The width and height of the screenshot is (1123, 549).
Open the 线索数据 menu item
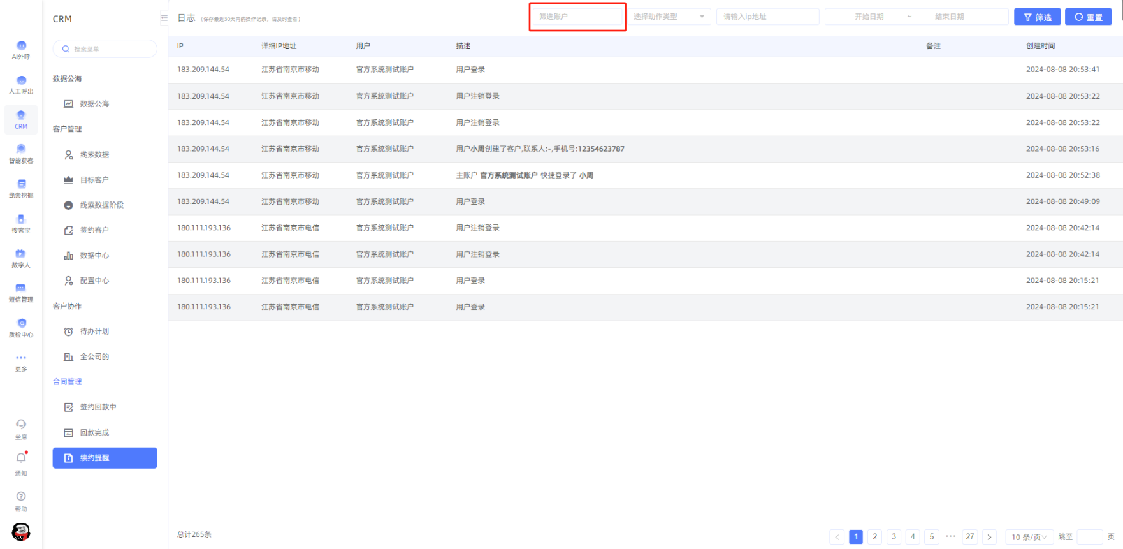tap(94, 155)
